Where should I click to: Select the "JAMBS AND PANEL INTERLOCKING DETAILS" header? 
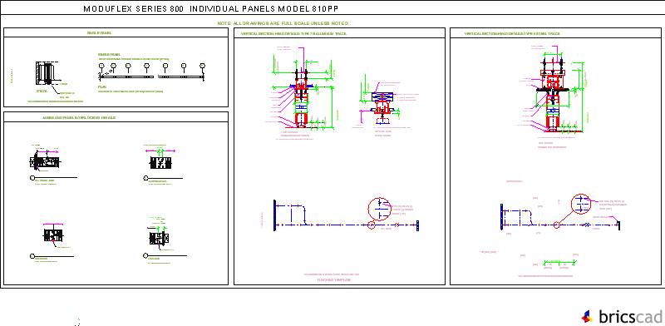(x=79, y=117)
